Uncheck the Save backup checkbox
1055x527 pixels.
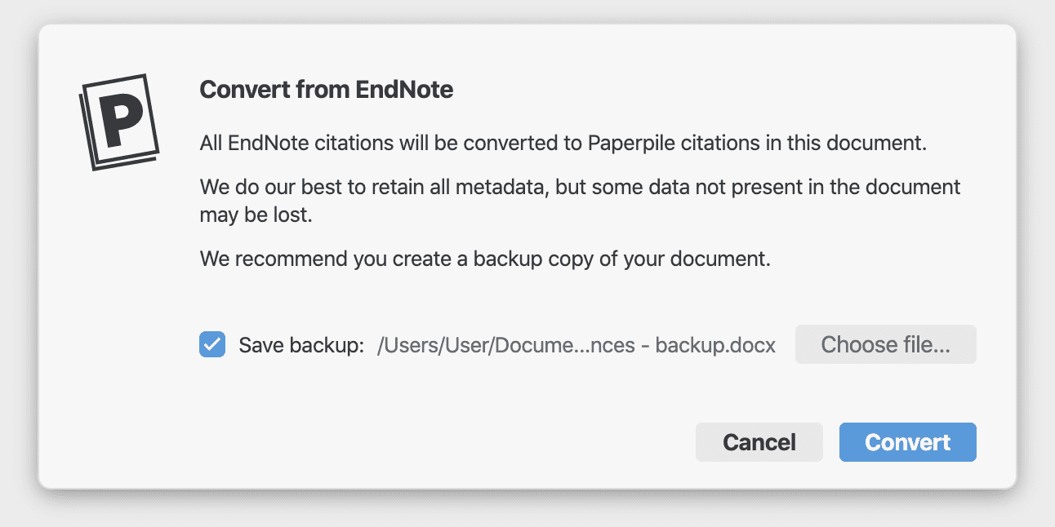[x=212, y=344]
